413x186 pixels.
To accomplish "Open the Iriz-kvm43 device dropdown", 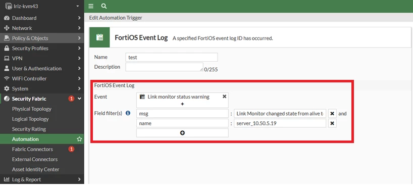I will (x=77, y=6).
